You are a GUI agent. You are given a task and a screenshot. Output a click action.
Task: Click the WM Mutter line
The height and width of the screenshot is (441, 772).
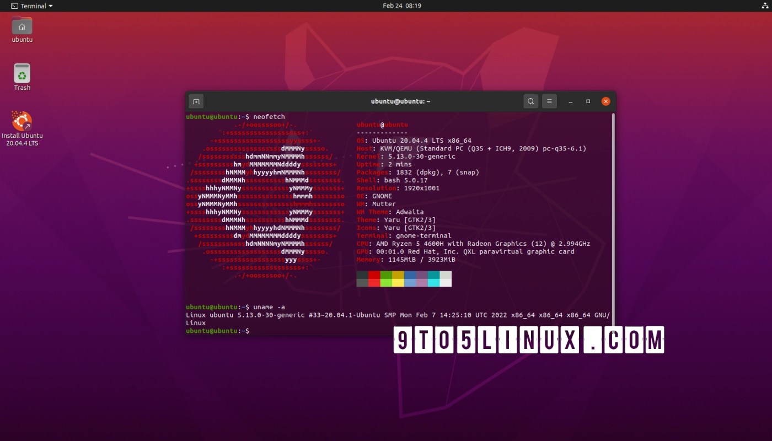(x=376, y=204)
